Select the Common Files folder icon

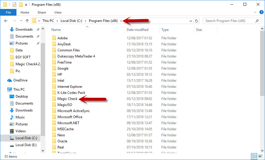click(54, 50)
